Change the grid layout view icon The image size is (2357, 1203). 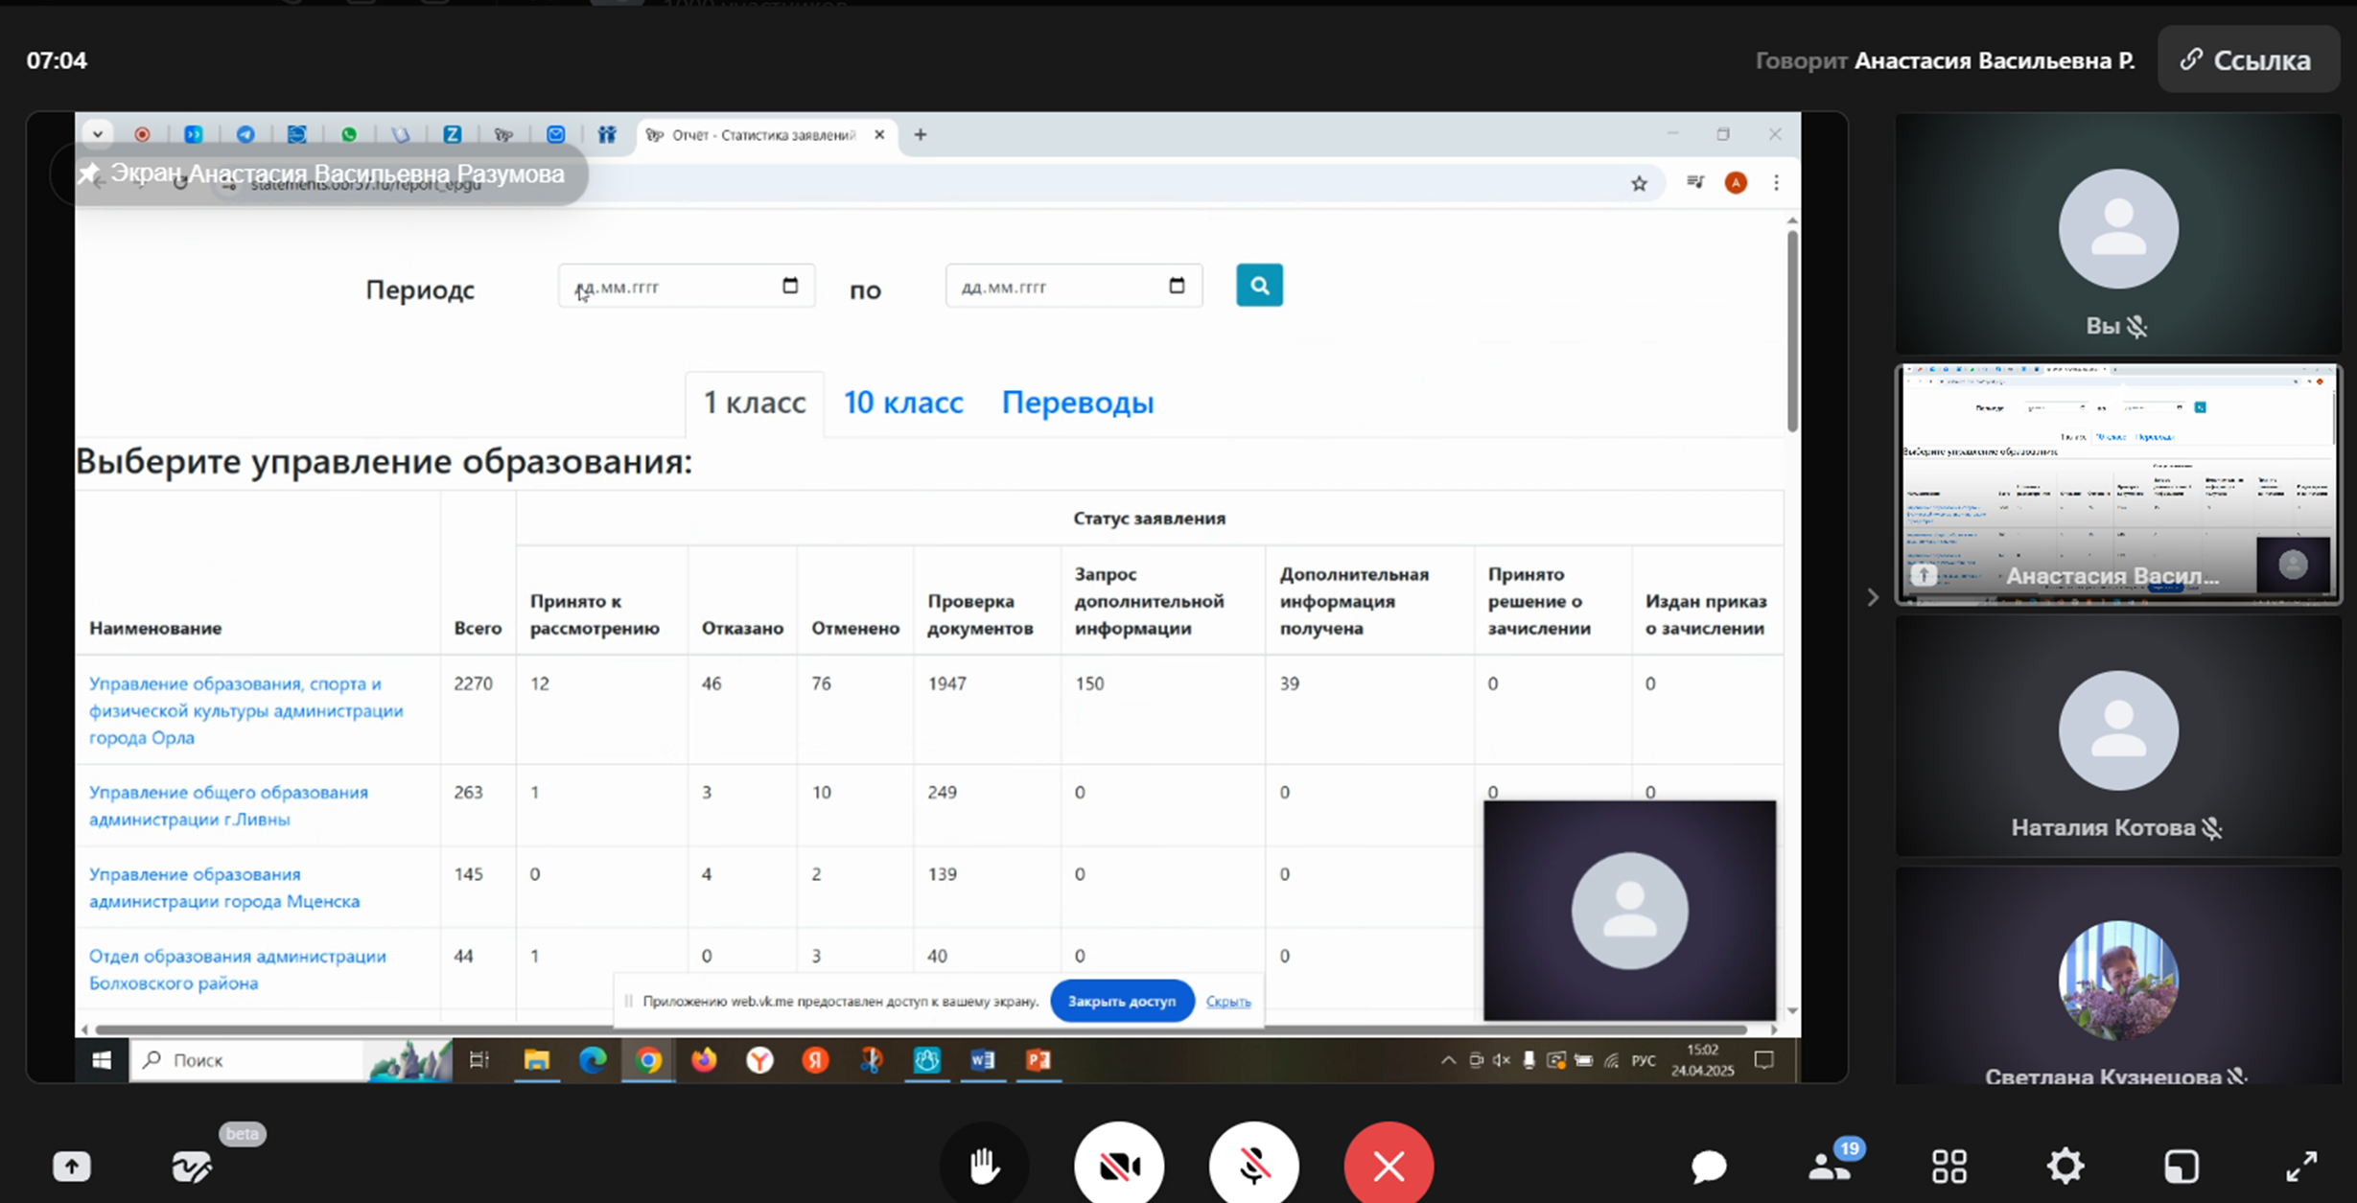click(1949, 1167)
